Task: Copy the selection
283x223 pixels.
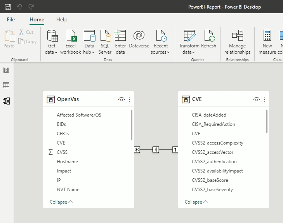Action: click(x=28, y=42)
